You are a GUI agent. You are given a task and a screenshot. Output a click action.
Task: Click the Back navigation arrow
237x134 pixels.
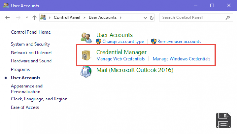click(7, 18)
